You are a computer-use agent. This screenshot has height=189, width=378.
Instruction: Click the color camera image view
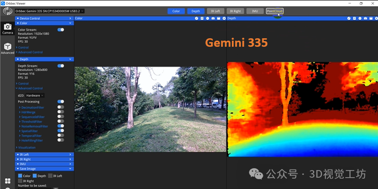(150, 109)
